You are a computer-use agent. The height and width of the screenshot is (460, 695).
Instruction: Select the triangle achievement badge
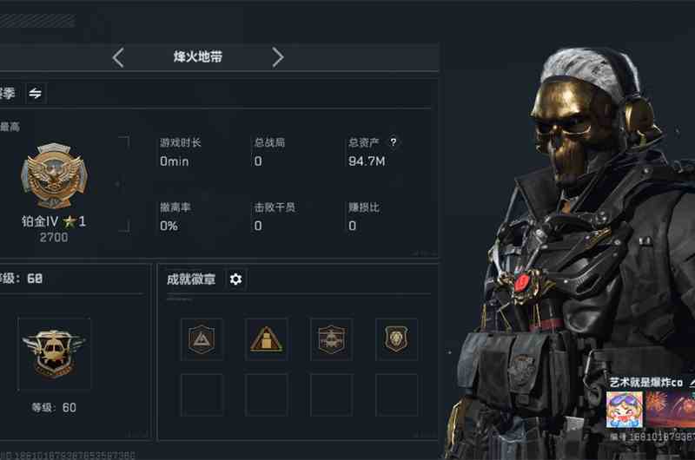tap(202, 339)
